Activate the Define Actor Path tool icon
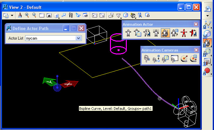Image resolution: width=214 pixels, height=130 pixels. [165, 33]
